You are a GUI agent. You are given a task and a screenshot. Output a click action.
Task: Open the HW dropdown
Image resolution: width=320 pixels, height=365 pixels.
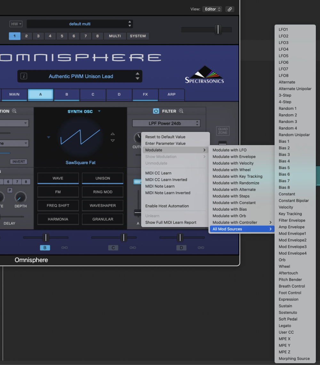coord(16,24)
